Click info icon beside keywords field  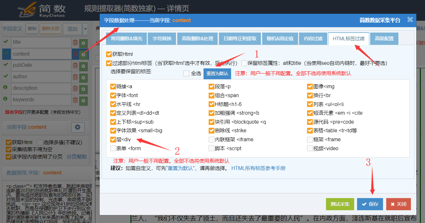[x=5, y=99]
